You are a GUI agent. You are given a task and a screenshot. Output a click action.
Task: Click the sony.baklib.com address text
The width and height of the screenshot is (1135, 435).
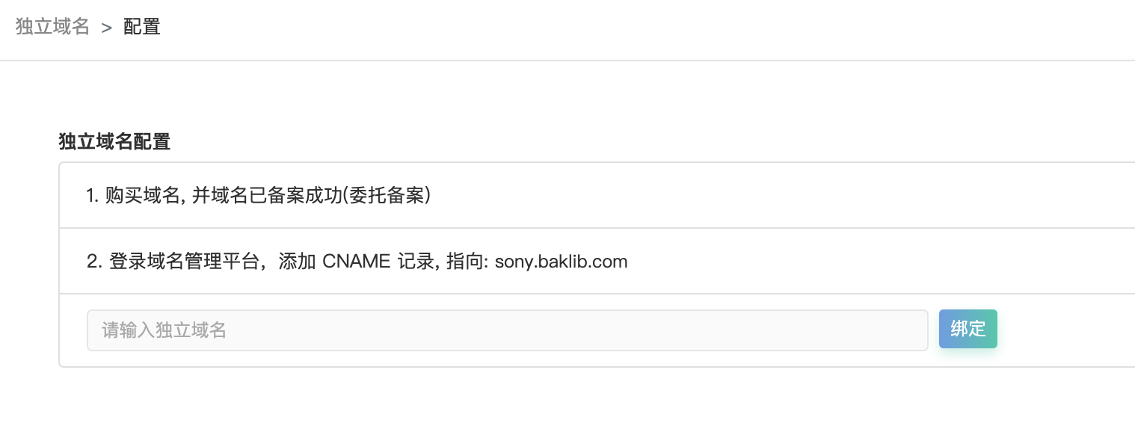coord(561,262)
